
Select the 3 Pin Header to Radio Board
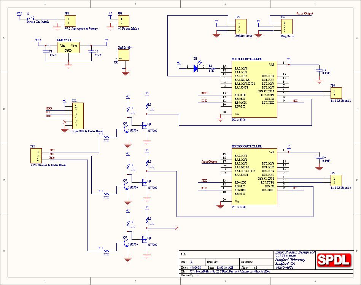36,155
